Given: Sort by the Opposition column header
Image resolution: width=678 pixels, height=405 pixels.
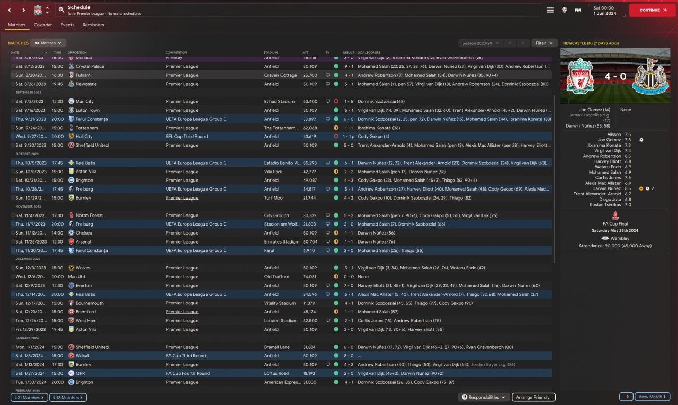Looking at the screenshot, I should tap(77, 53).
